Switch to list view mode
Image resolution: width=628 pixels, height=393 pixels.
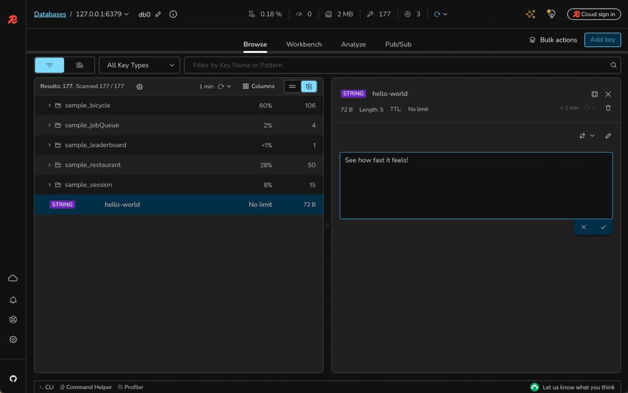[292, 87]
